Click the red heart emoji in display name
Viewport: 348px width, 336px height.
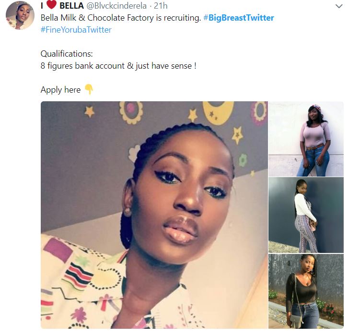(x=51, y=6)
